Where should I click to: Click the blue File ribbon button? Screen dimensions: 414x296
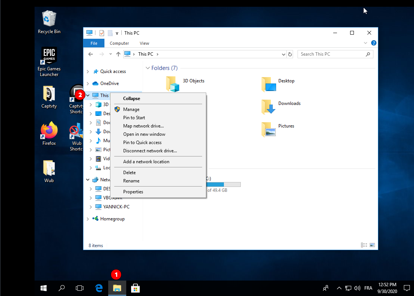point(94,43)
